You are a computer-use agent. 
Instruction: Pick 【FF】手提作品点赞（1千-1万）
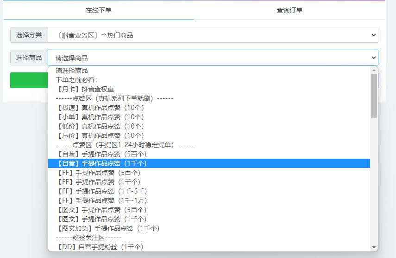pyautogui.click(x=102, y=200)
